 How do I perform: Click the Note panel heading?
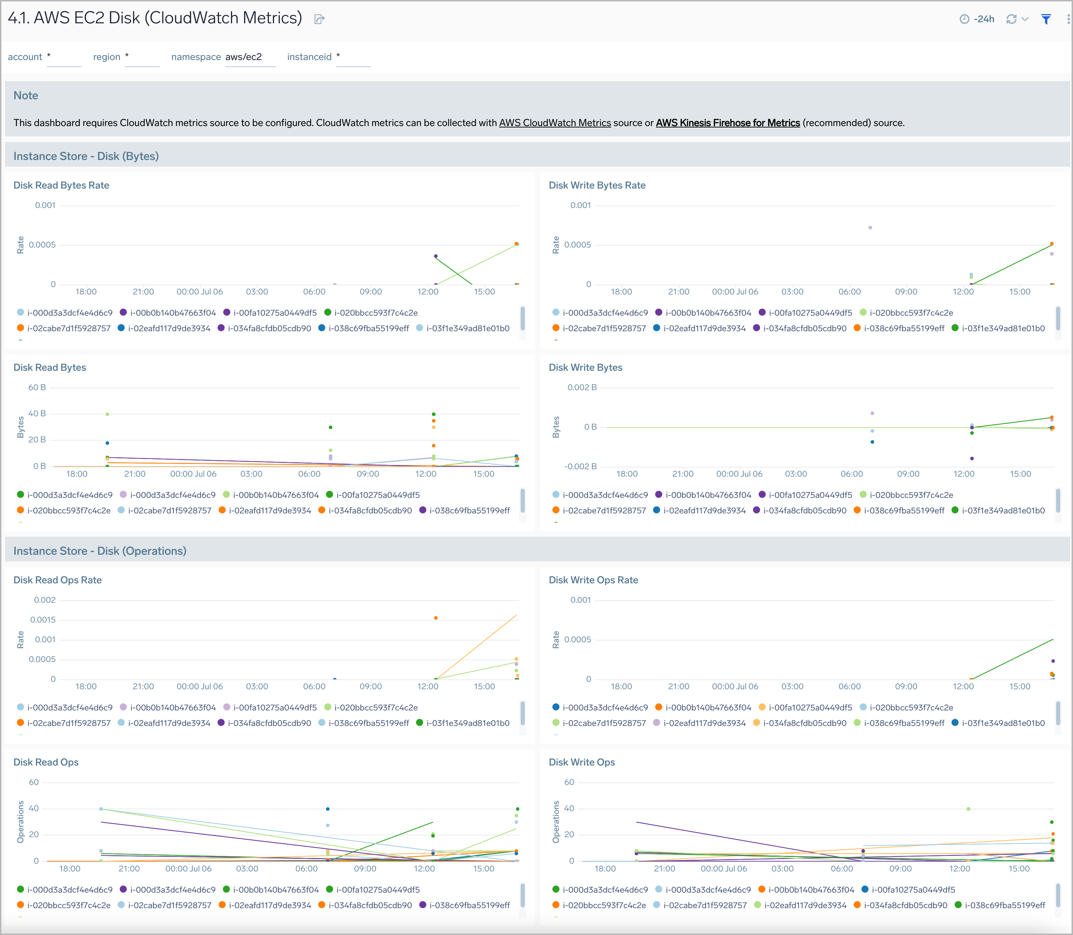(25, 95)
